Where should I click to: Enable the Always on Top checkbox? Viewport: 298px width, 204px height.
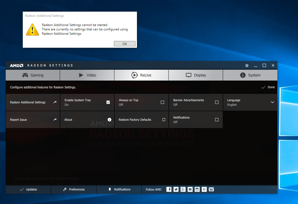162,102
